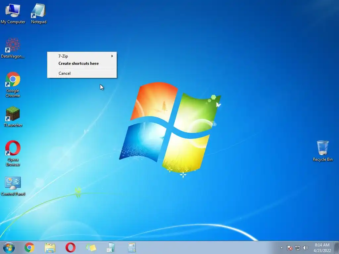This screenshot has height=254, width=339.
Task: Expand the 7-Zip submenu arrow
Action: pos(112,56)
